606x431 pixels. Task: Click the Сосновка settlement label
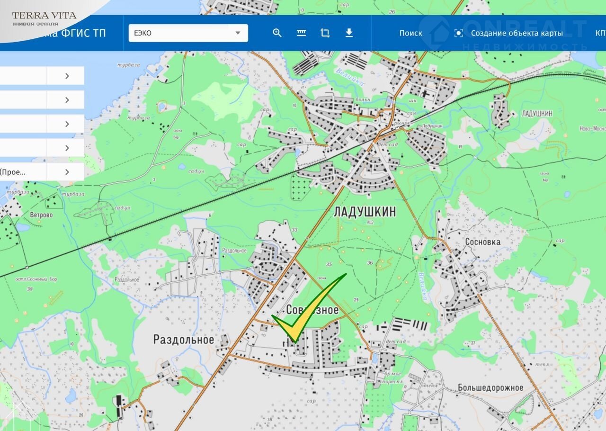(482, 242)
